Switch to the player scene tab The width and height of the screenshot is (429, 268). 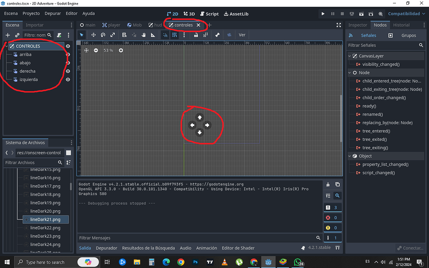111,25
